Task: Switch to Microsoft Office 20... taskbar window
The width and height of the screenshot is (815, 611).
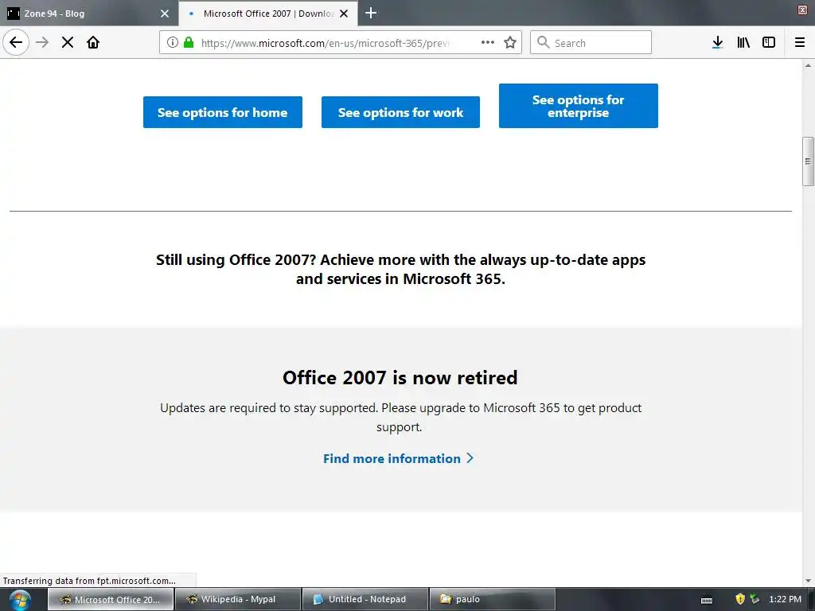Action: pyautogui.click(x=111, y=600)
